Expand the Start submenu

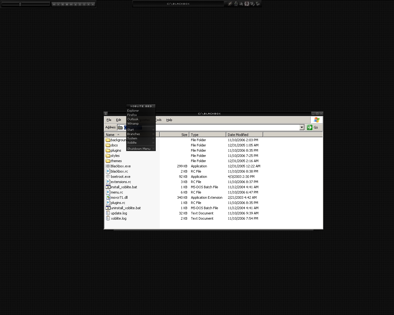[x=141, y=130]
